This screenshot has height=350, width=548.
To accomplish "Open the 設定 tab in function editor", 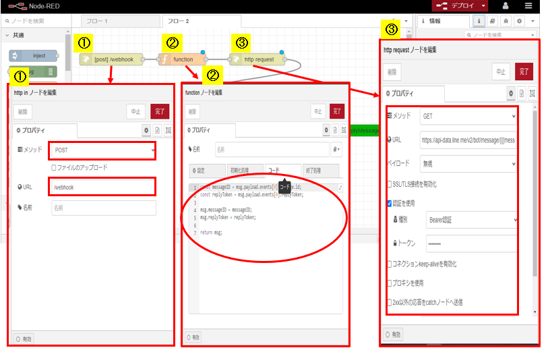I will point(207,171).
